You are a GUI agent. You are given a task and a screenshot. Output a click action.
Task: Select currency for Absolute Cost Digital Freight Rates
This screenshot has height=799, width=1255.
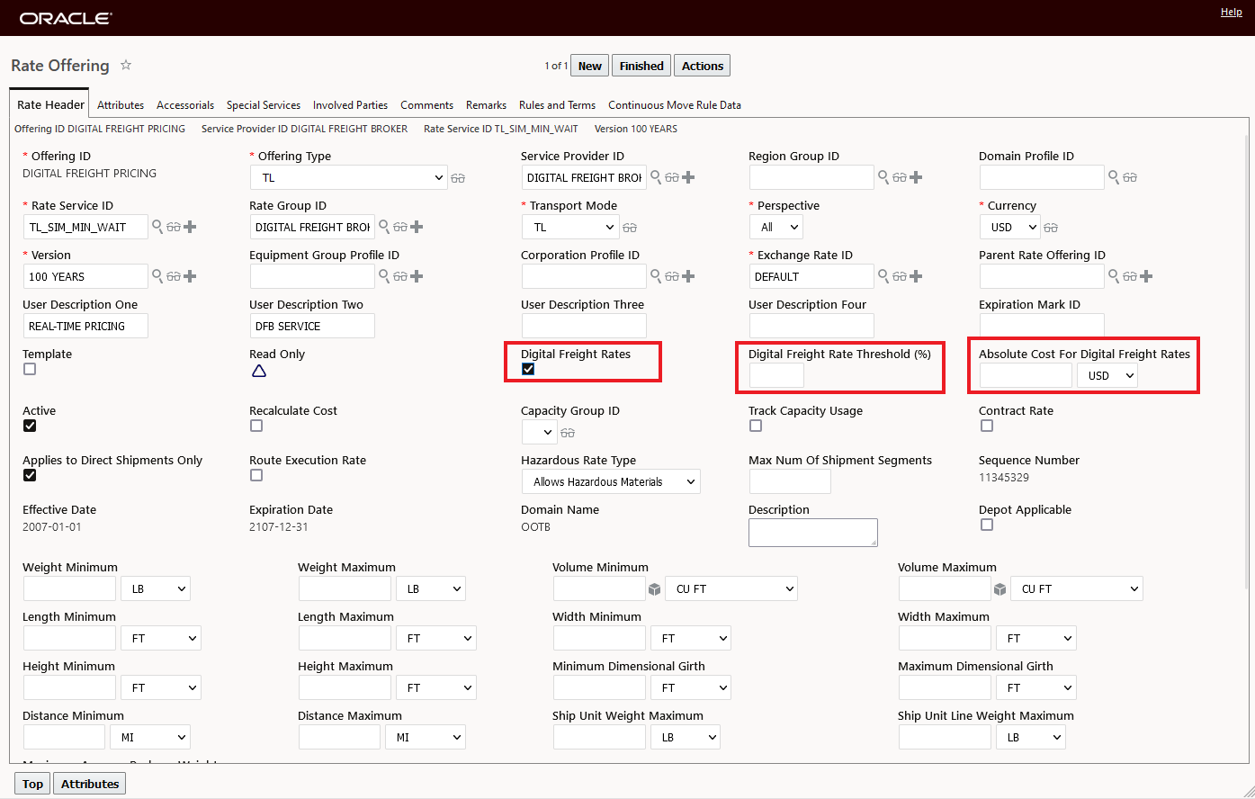(1107, 375)
